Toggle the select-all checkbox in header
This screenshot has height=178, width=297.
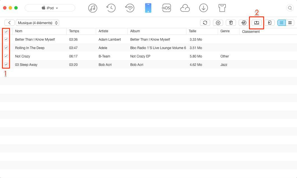(x=6, y=31)
